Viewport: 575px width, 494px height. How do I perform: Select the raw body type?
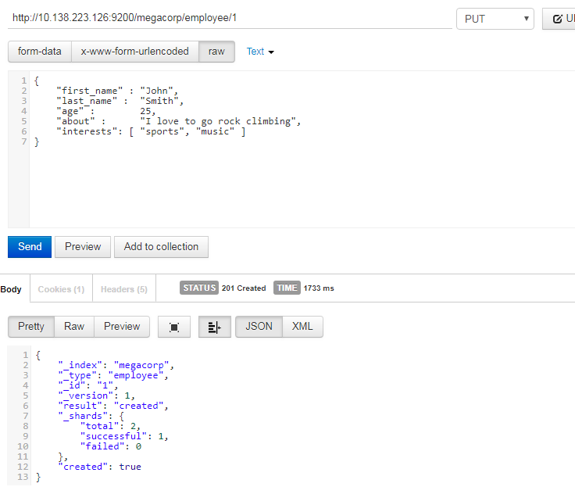216,52
